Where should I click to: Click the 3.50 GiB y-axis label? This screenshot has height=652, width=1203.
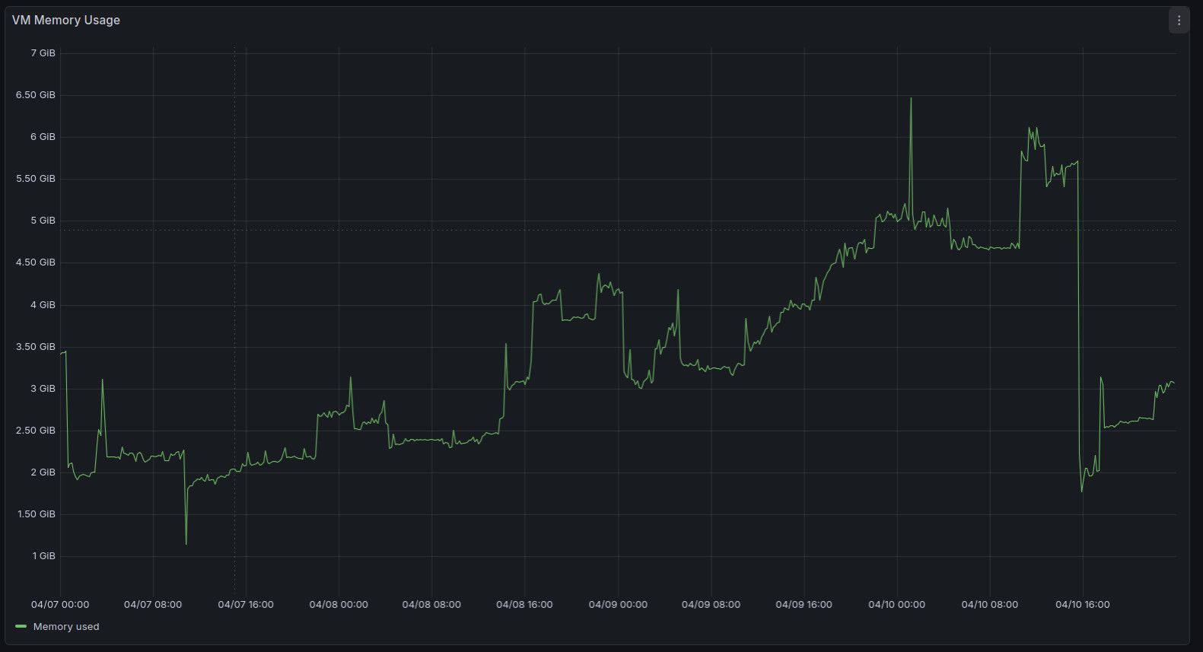tap(36, 347)
